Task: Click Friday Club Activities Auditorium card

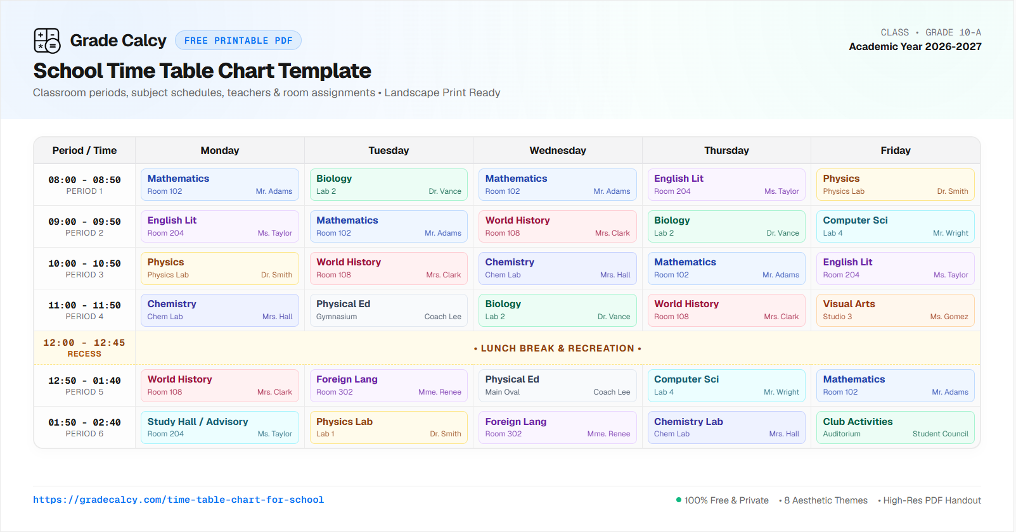Action: 896,427
